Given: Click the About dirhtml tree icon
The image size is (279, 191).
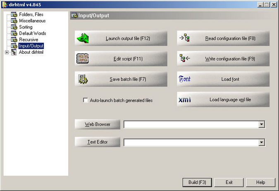Looking at the screenshot, I should click(x=14, y=52).
